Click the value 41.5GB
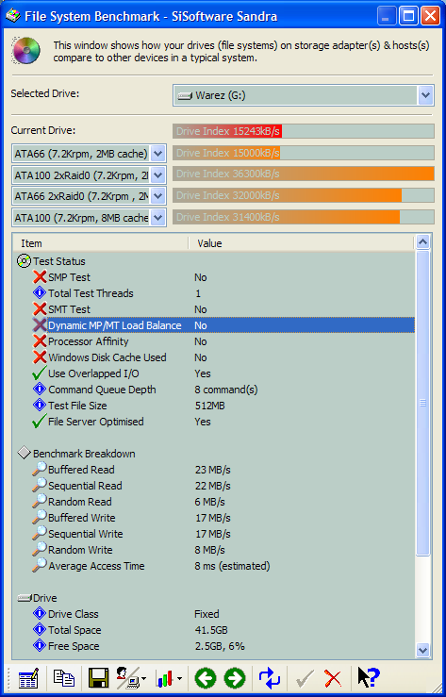This screenshot has height=697, width=446. (211, 630)
